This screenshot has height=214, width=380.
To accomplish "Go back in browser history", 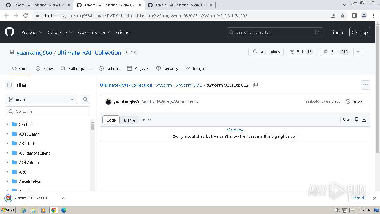I will pyautogui.click(x=7, y=15).
